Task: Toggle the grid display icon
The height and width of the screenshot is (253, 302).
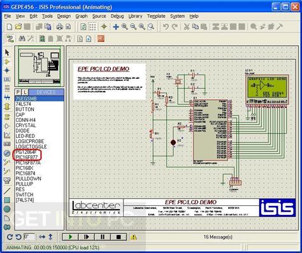Action: pos(92,27)
